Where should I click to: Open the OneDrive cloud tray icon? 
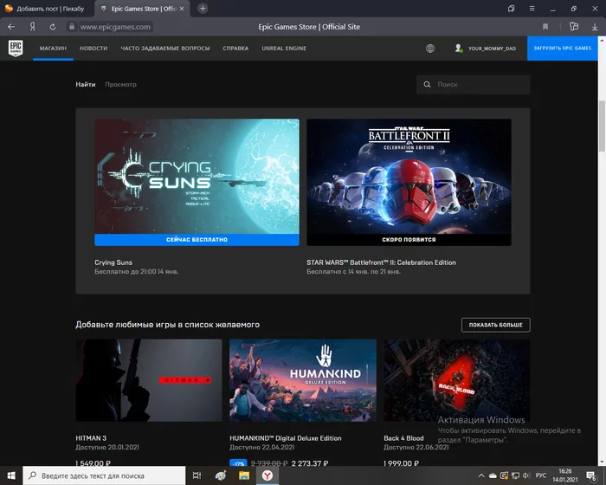coord(493,475)
